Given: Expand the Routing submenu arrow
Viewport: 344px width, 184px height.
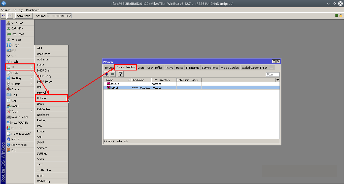Looking at the screenshot, I should pos(31,78).
